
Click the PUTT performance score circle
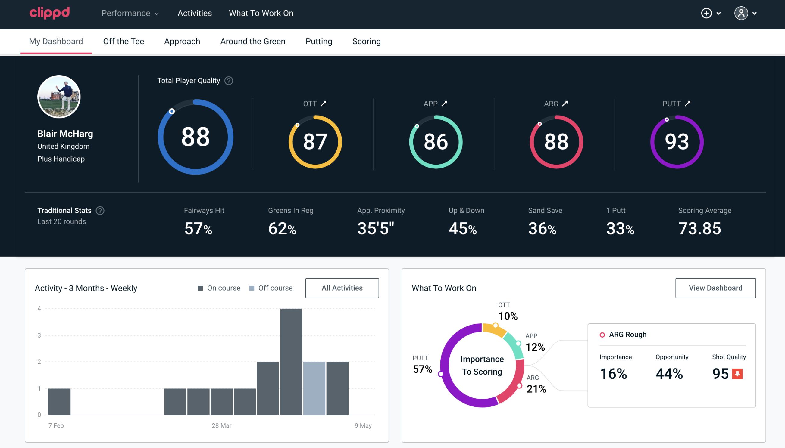676,141
